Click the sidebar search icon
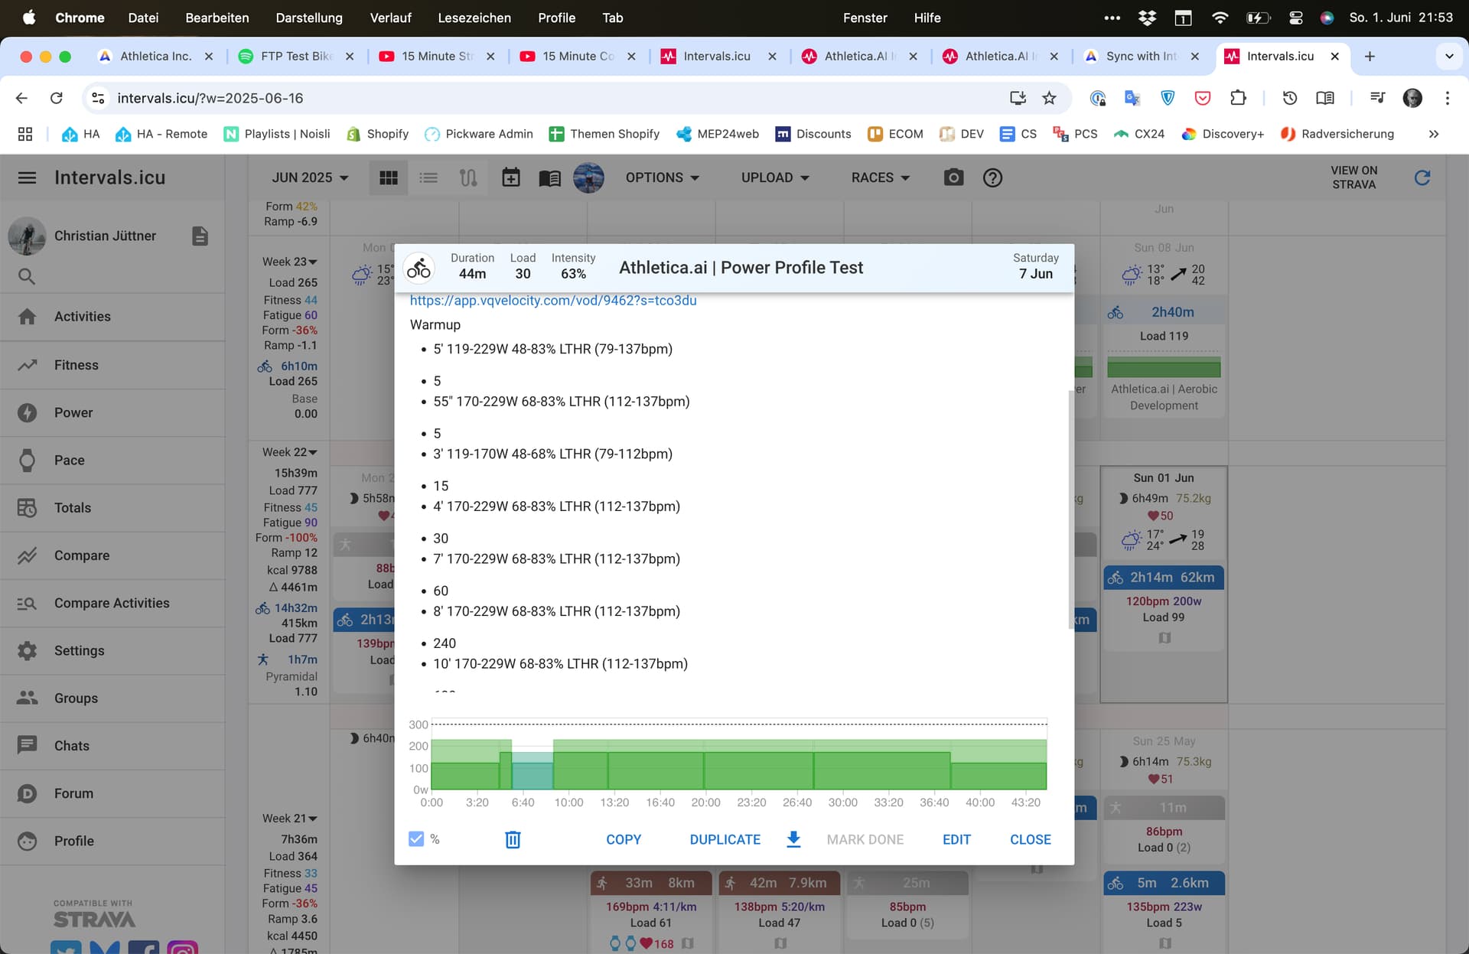The width and height of the screenshot is (1469, 954). [27, 276]
